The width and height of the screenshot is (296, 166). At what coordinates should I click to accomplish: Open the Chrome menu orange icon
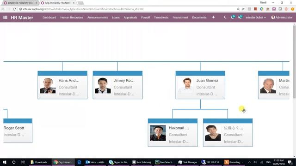(x=293, y=9)
